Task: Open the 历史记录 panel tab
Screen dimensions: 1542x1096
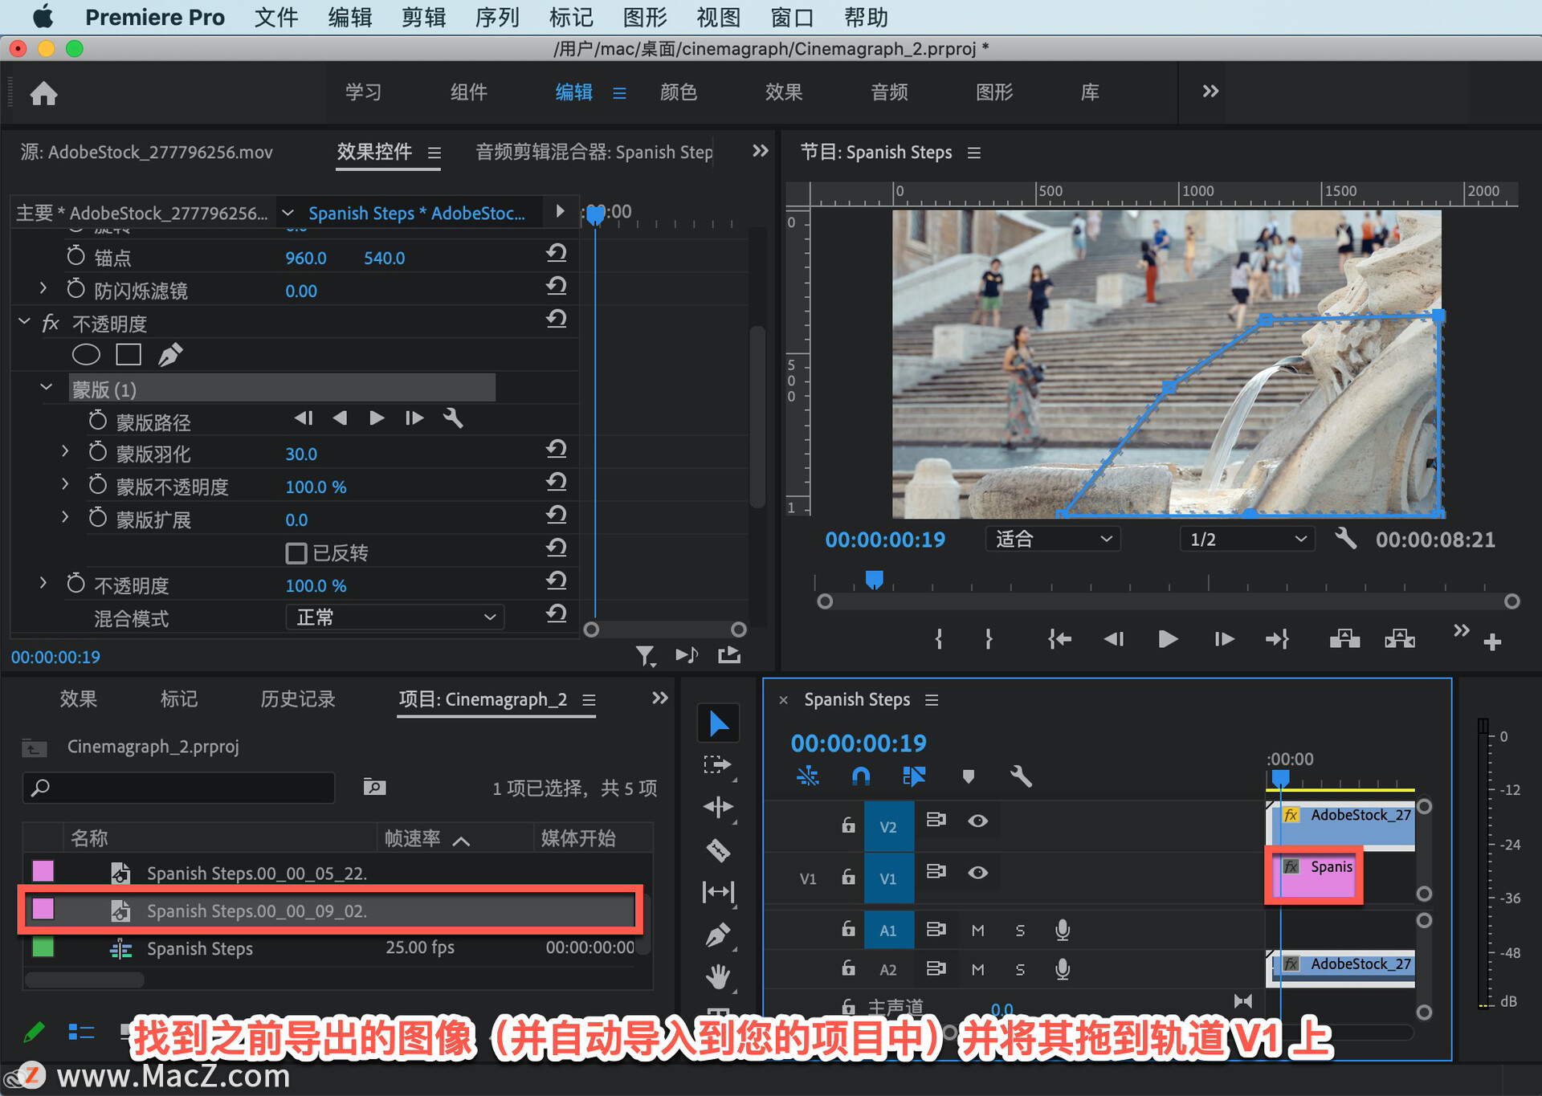Action: pos(298,699)
